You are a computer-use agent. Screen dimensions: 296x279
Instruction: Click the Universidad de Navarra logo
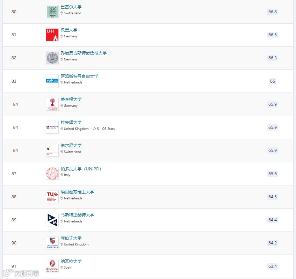[x=52, y=266]
